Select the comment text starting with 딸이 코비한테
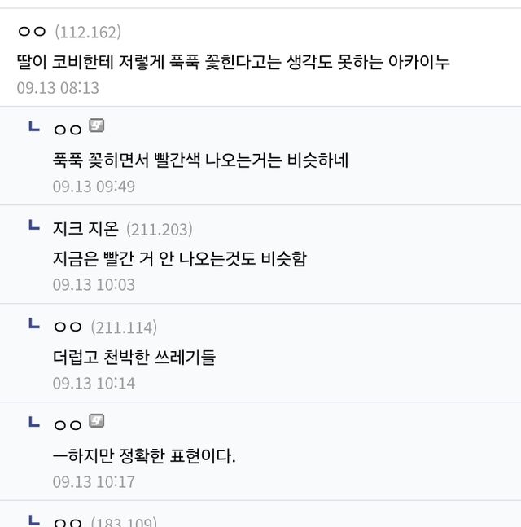521x527 pixels. [233, 61]
